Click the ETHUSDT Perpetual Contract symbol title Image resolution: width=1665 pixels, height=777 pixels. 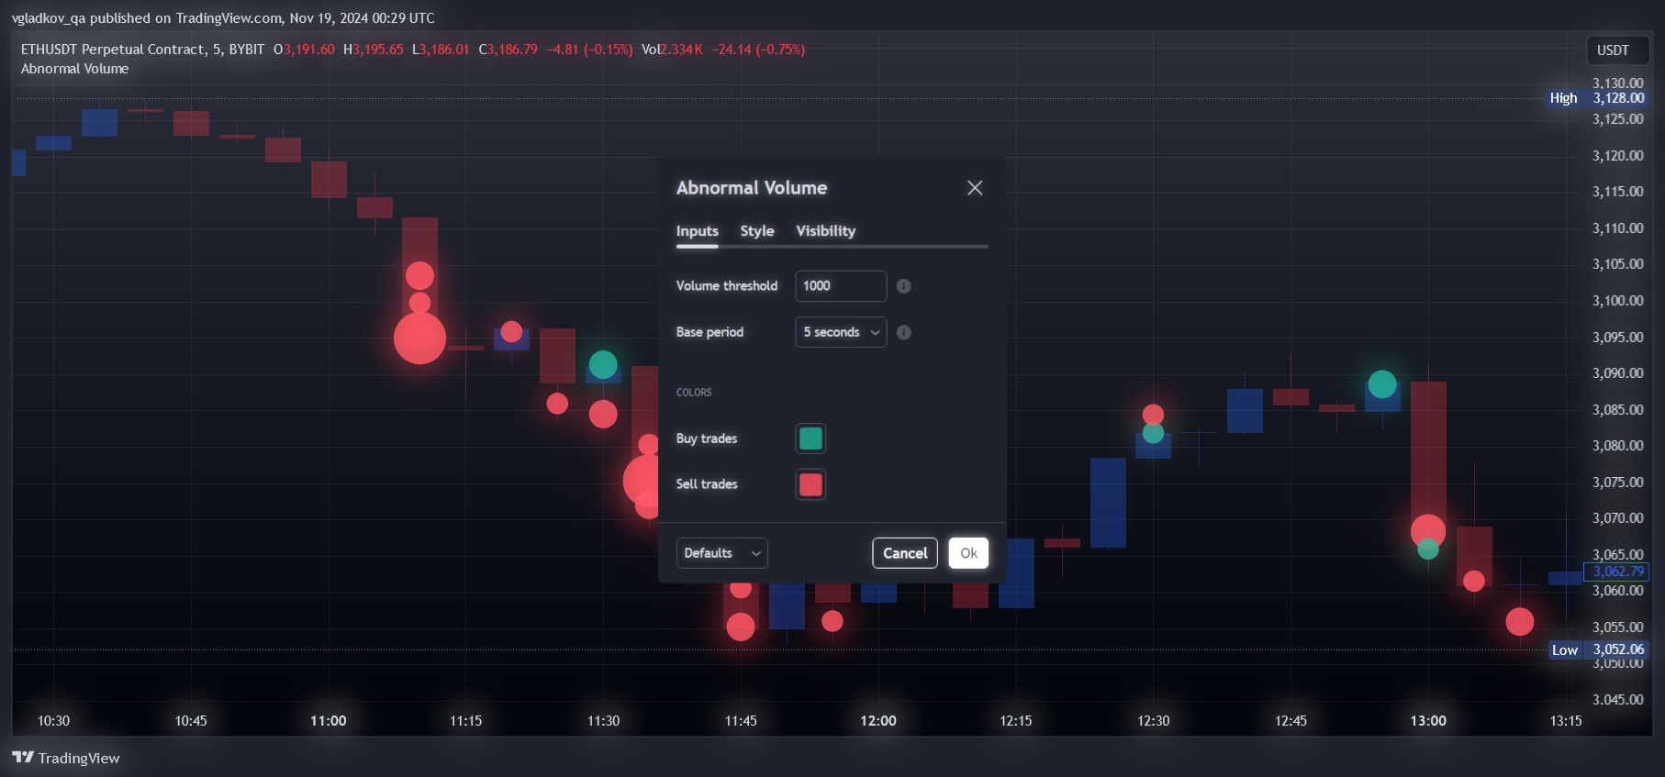[x=113, y=50]
